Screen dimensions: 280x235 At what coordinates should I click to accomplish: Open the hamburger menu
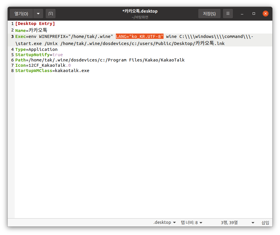pos(228,14)
